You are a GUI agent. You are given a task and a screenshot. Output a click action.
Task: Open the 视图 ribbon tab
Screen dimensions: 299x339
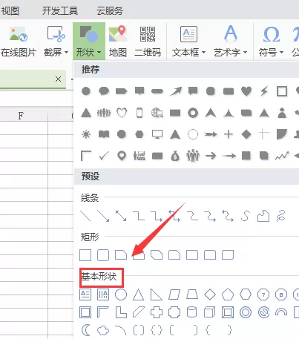(x=10, y=11)
